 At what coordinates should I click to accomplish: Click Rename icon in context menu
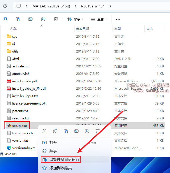pos(76,131)
